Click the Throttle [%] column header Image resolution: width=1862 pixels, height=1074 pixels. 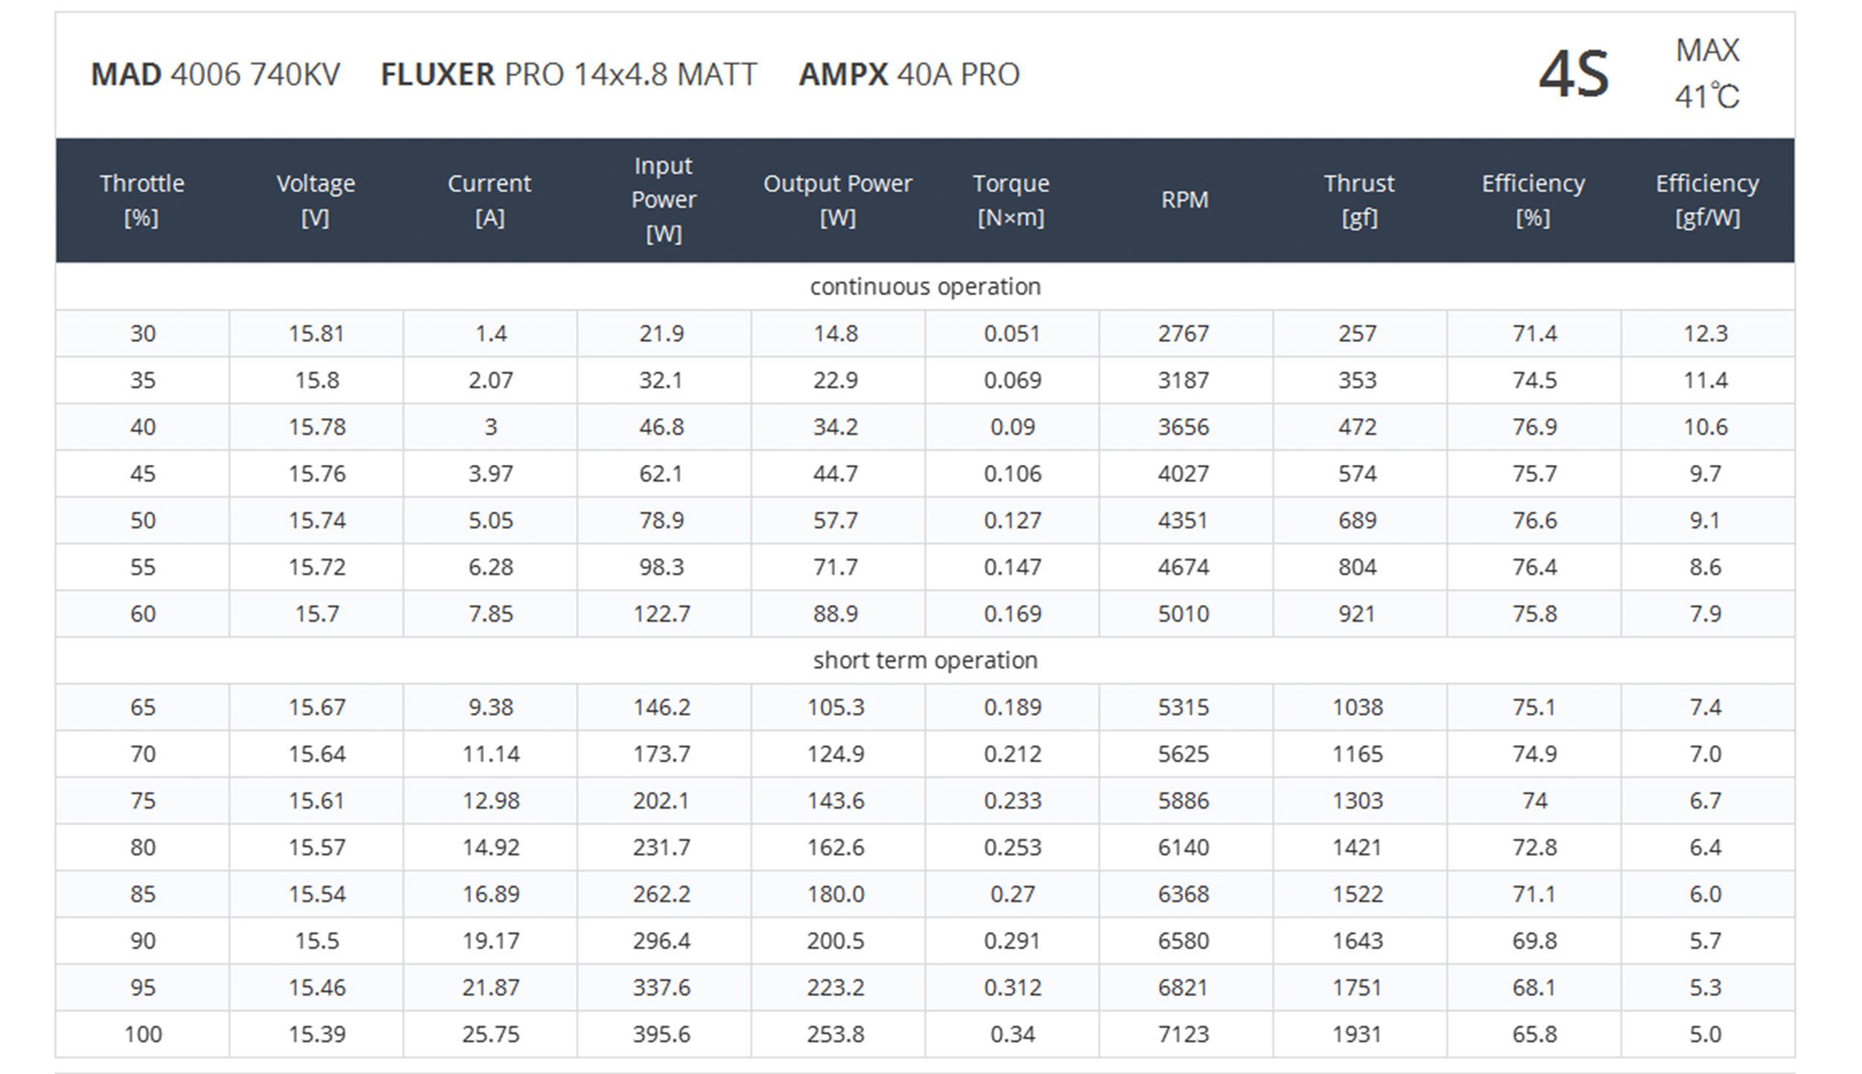(142, 200)
